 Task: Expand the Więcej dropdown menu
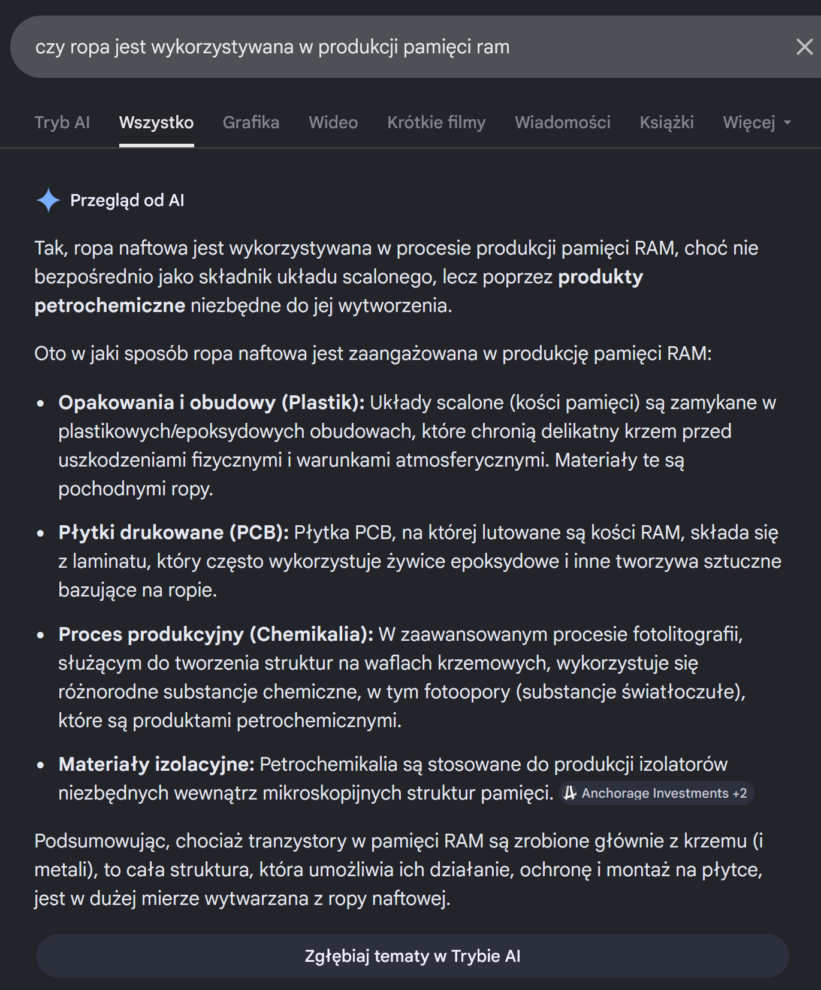pos(756,123)
